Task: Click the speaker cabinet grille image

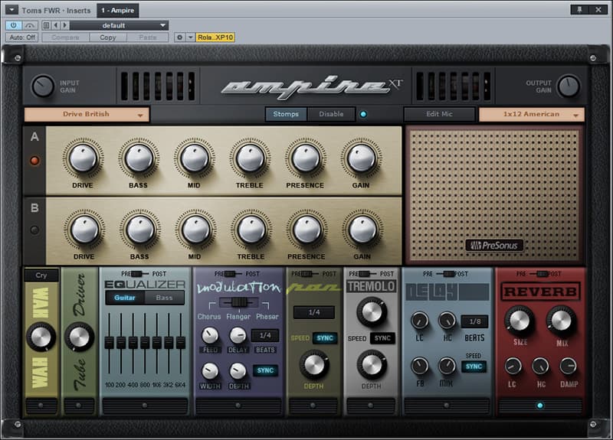Action: 494,195
